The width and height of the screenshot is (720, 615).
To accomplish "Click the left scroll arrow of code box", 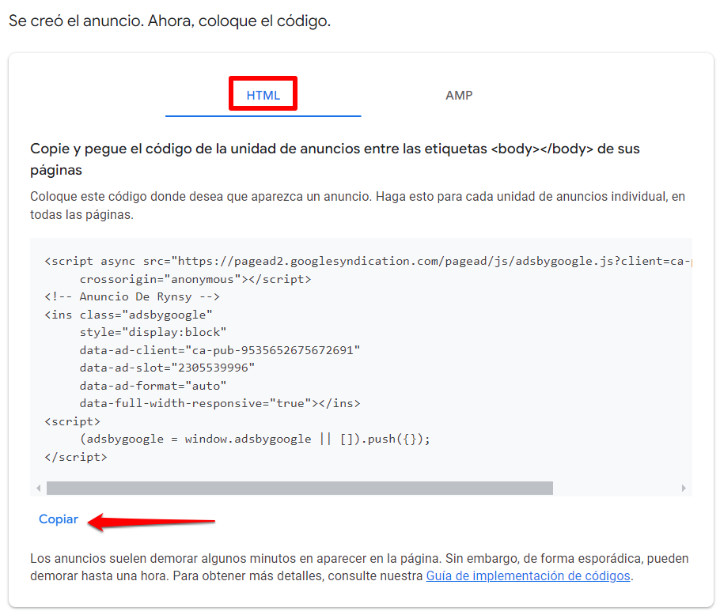I will pos(39,488).
